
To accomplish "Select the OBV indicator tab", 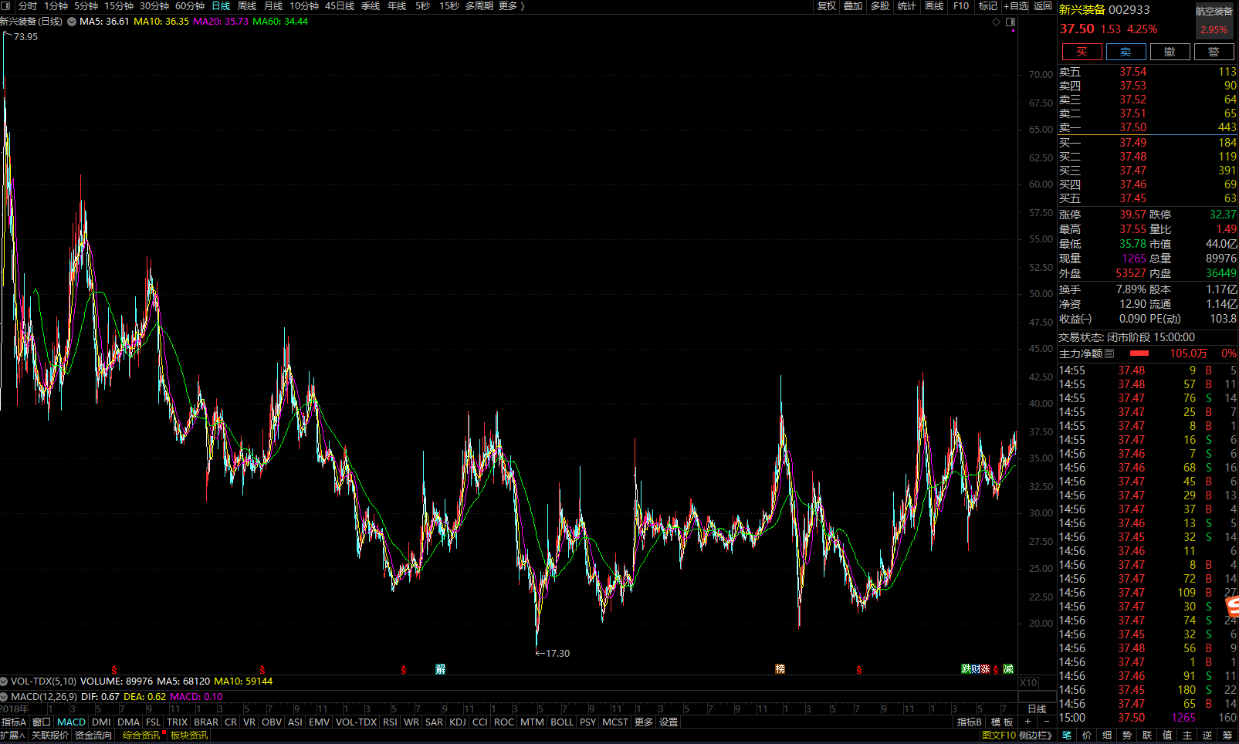I will 272,722.
